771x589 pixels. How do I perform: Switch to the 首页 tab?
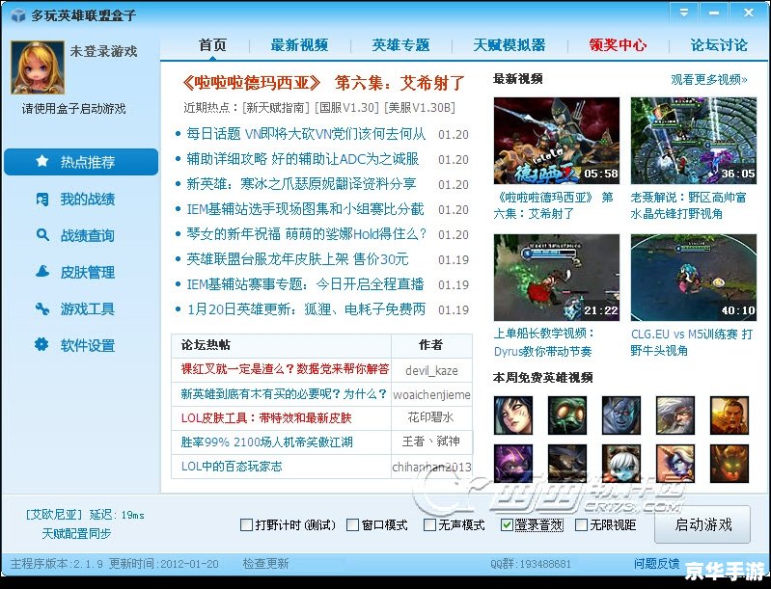pyautogui.click(x=212, y=45)
